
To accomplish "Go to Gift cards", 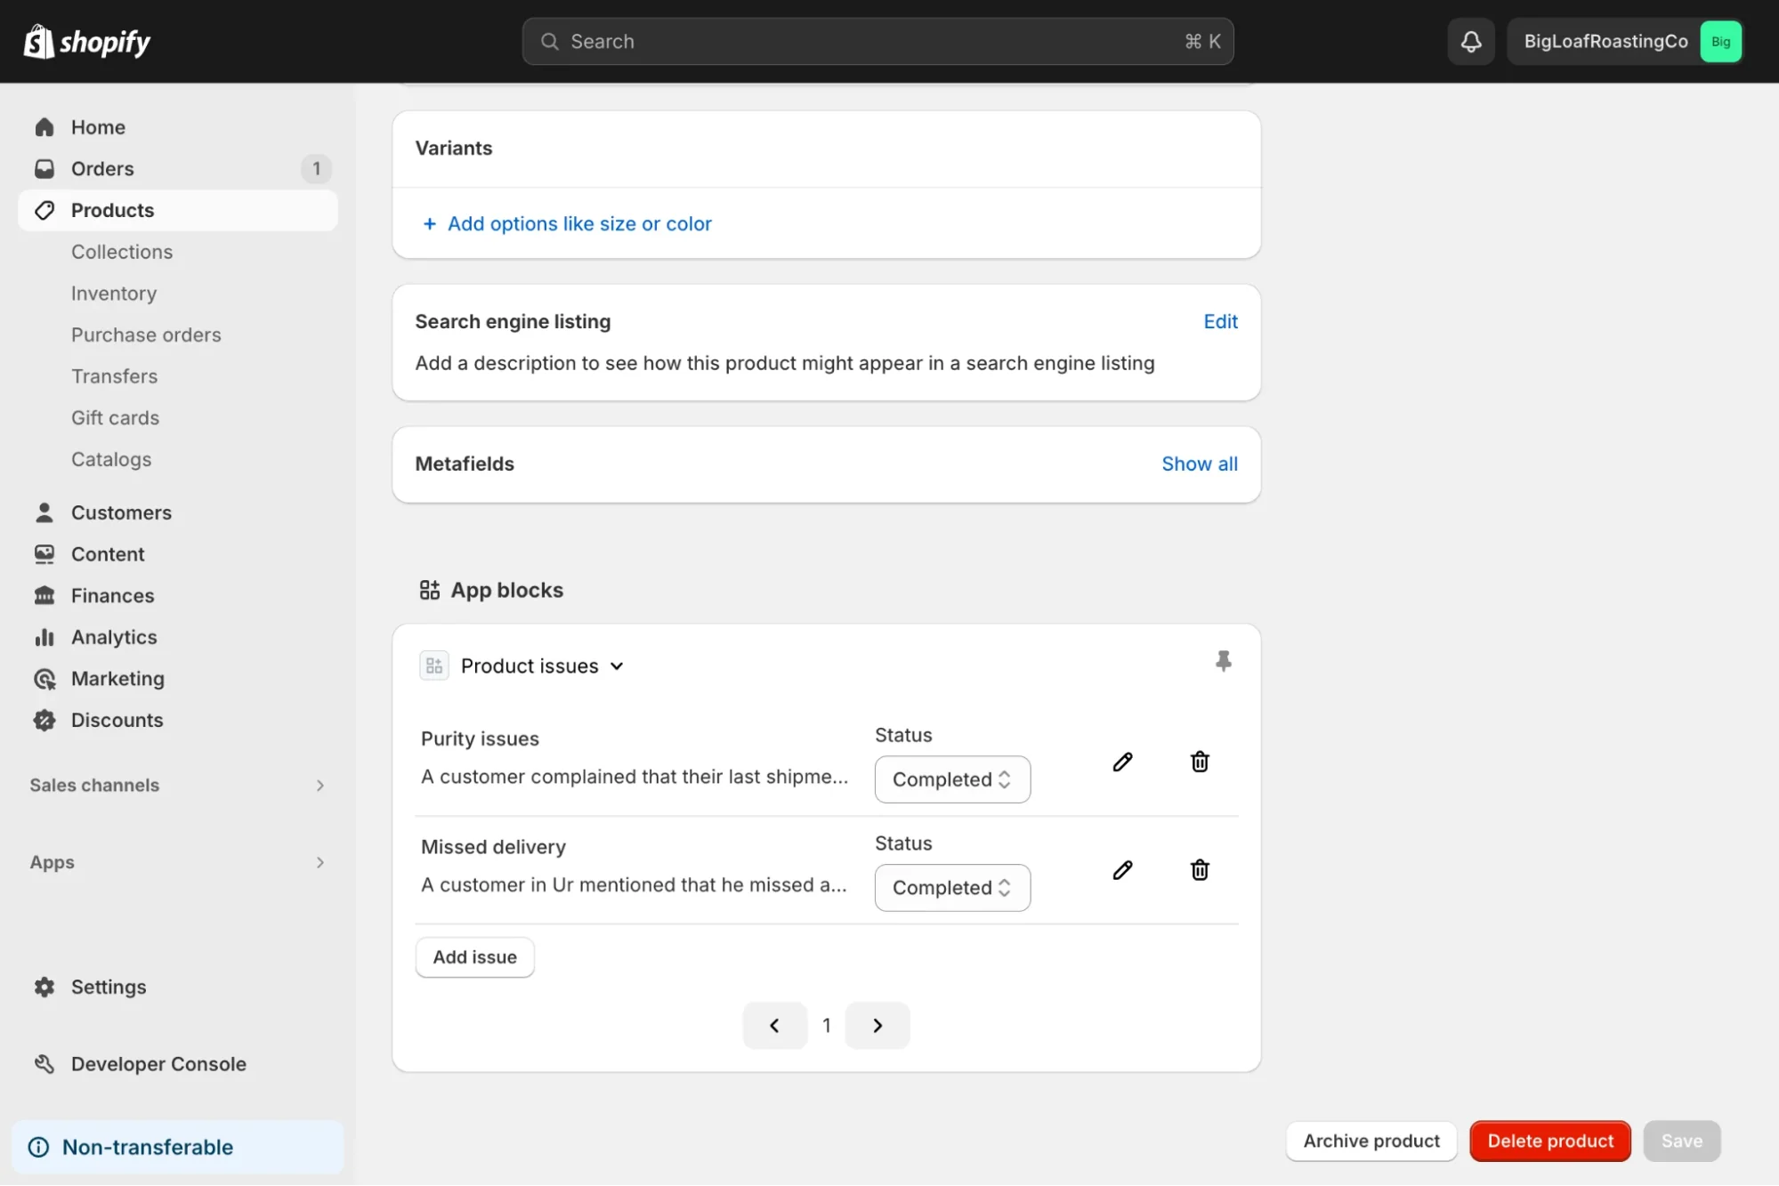I will [x=115, y=417].
